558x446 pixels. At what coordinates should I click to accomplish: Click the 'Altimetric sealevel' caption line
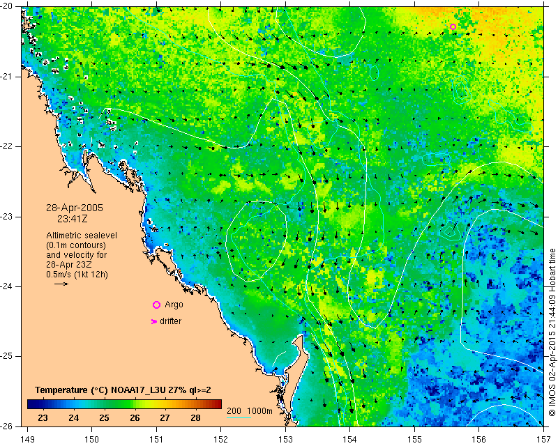click(82, 236)
